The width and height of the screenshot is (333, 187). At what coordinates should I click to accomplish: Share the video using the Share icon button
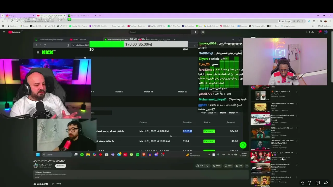(216, 166)
